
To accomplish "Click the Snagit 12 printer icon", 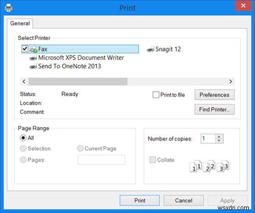I will 150,49.
